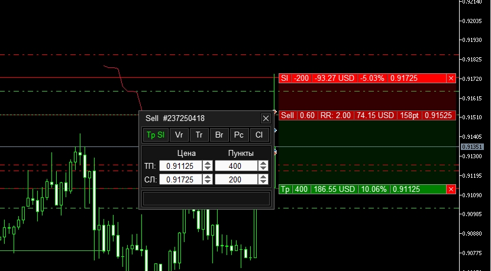Decrease the ТП price with down arrow
491x271 pixels.
click(x=208, y=168)
